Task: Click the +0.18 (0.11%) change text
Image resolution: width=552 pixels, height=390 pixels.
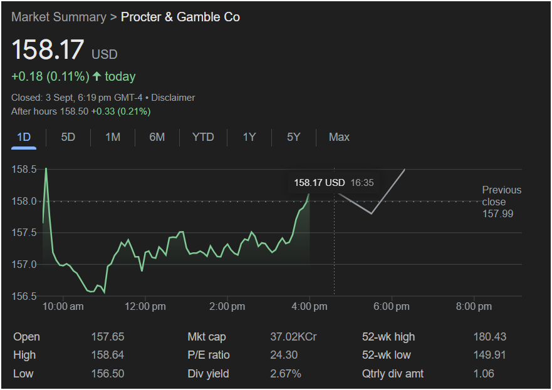Action: point(50,76)
